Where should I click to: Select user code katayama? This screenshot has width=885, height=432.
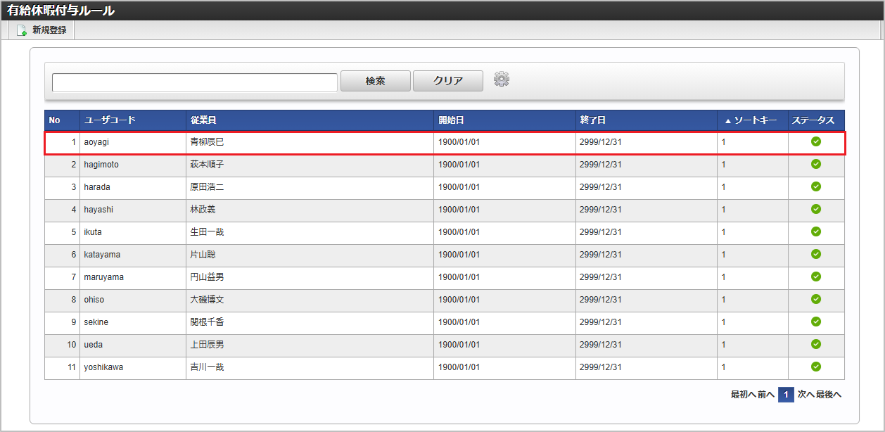pyautogui.click(x=102, y=255)
